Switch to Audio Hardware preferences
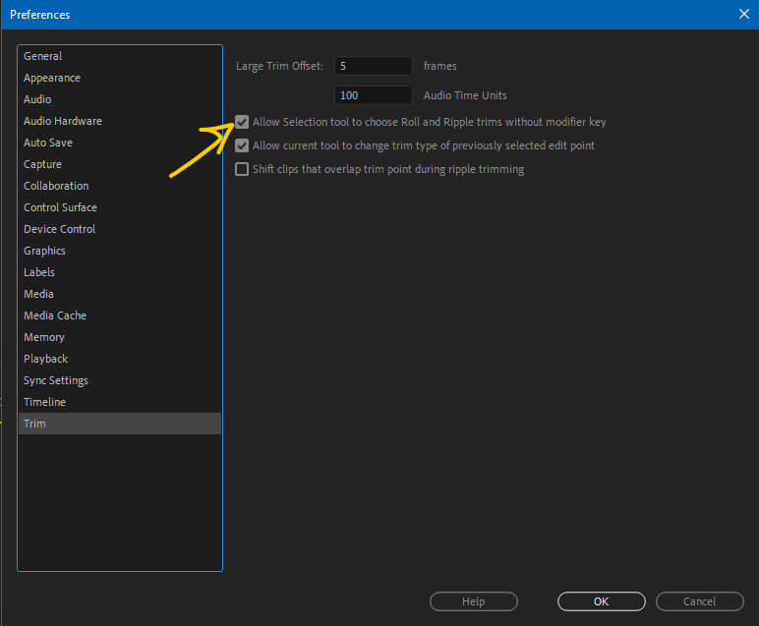 (63, 122)
